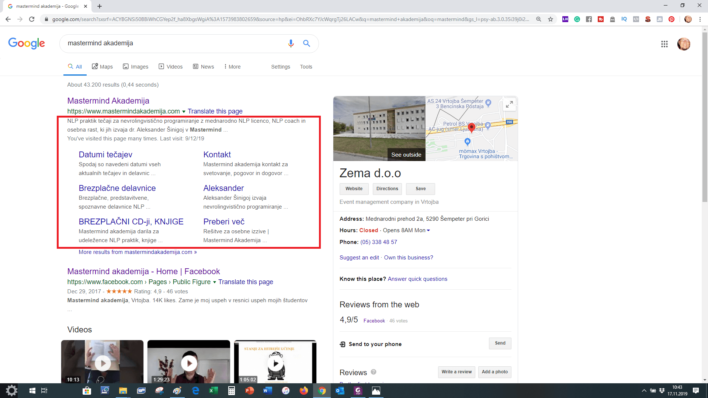Screen dimensions: 708x398
Task: Click Write a review button
Action: (x=457, y=372)
